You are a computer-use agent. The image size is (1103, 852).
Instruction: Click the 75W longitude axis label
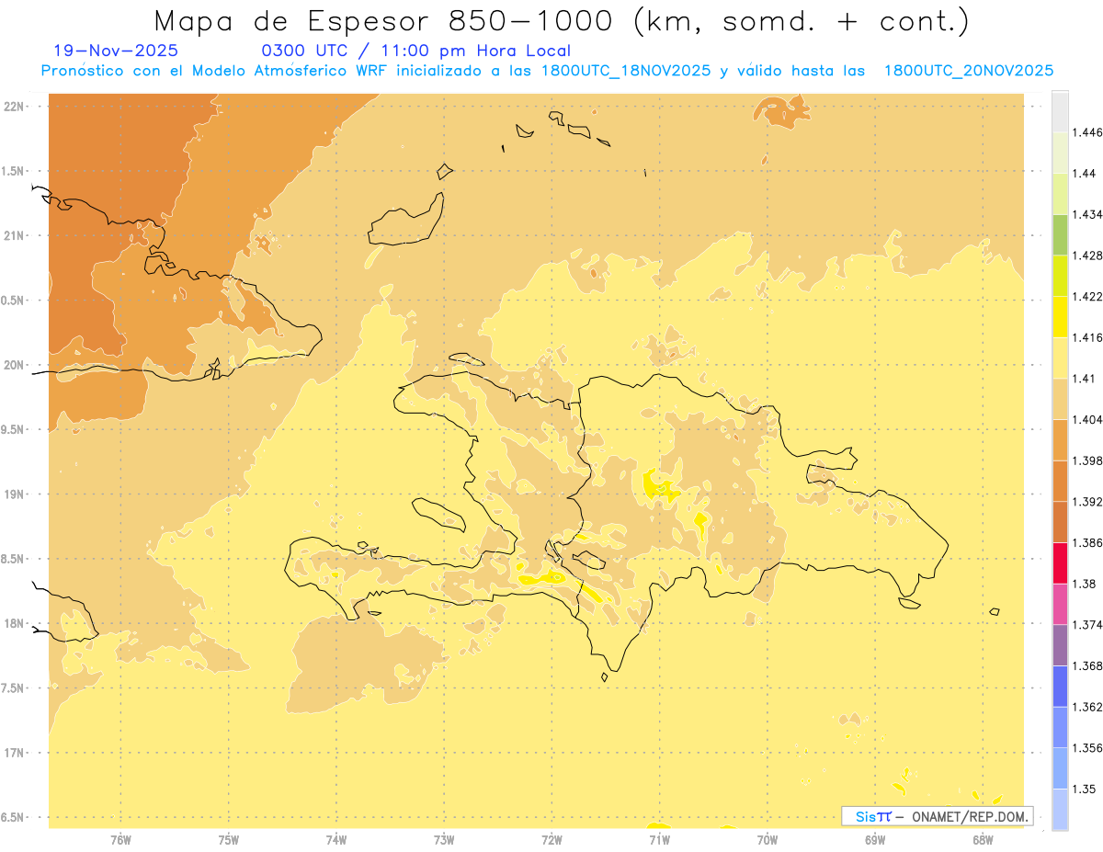(x=228, y=840)
